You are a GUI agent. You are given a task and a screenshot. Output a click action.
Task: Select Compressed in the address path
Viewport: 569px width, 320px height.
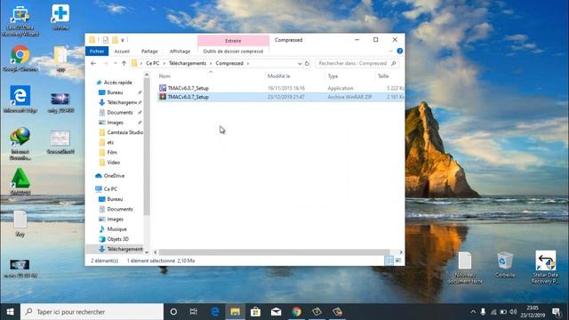coord(229,63)
